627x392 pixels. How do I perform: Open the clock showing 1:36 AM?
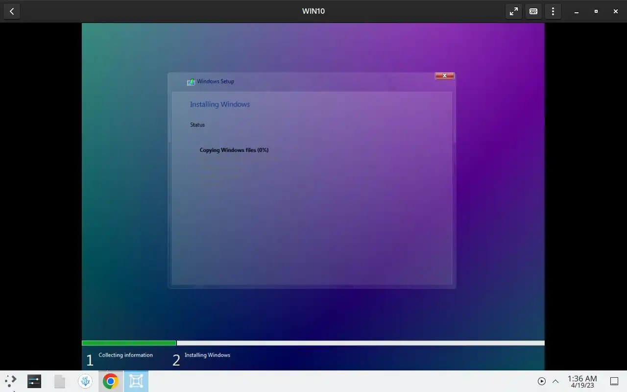tap(582, 382)
